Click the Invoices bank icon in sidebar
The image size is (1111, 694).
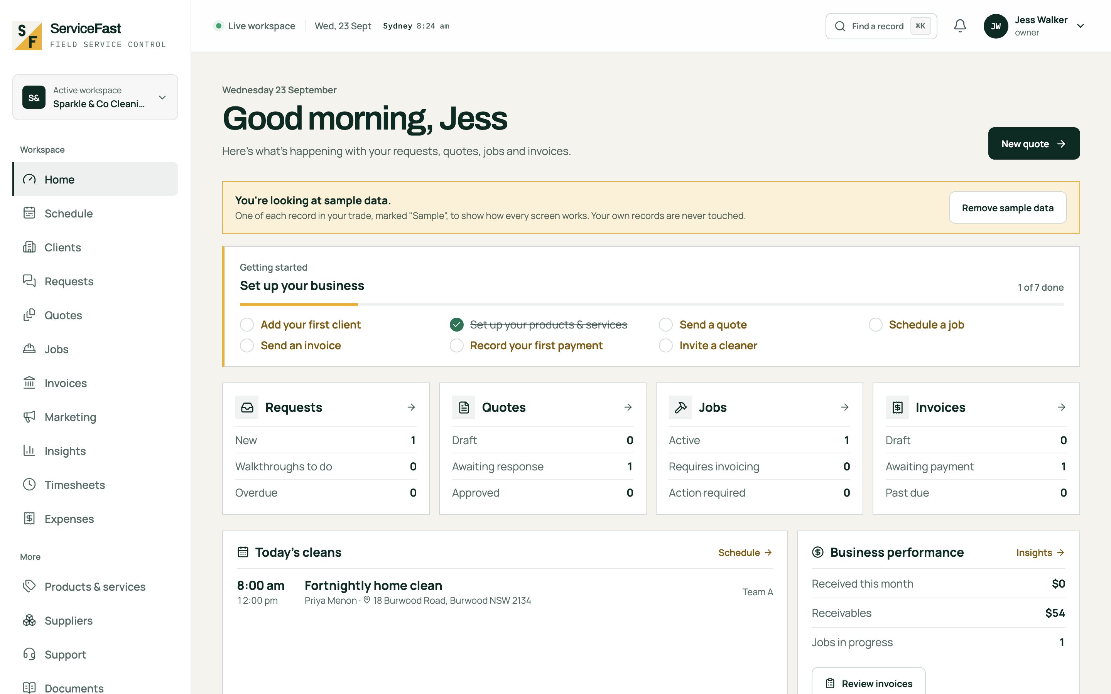point(29,383)
